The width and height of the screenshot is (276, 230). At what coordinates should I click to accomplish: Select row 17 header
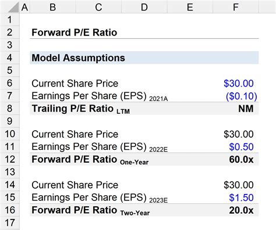[10, 222]
